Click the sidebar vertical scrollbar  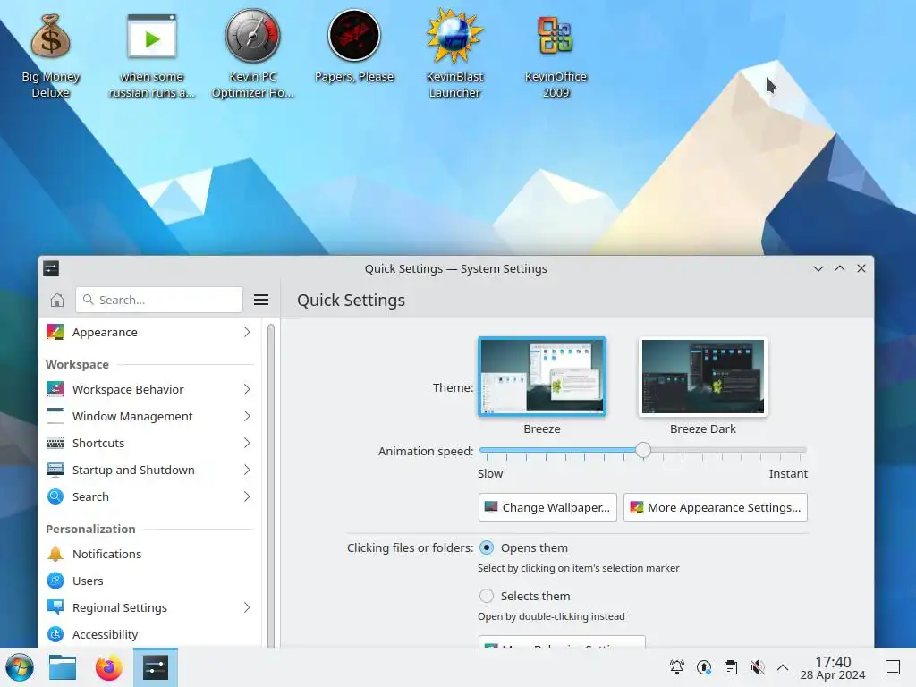coord(271,485)
